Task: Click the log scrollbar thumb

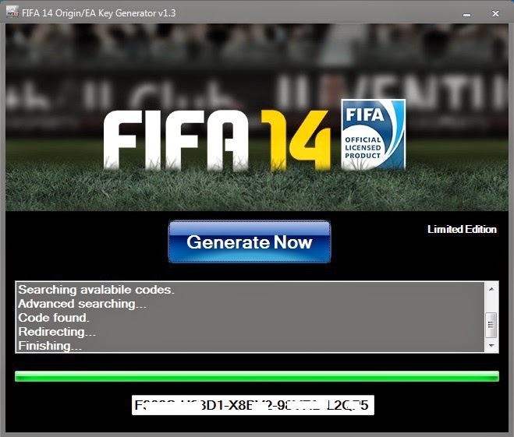Action: point(491,325)
